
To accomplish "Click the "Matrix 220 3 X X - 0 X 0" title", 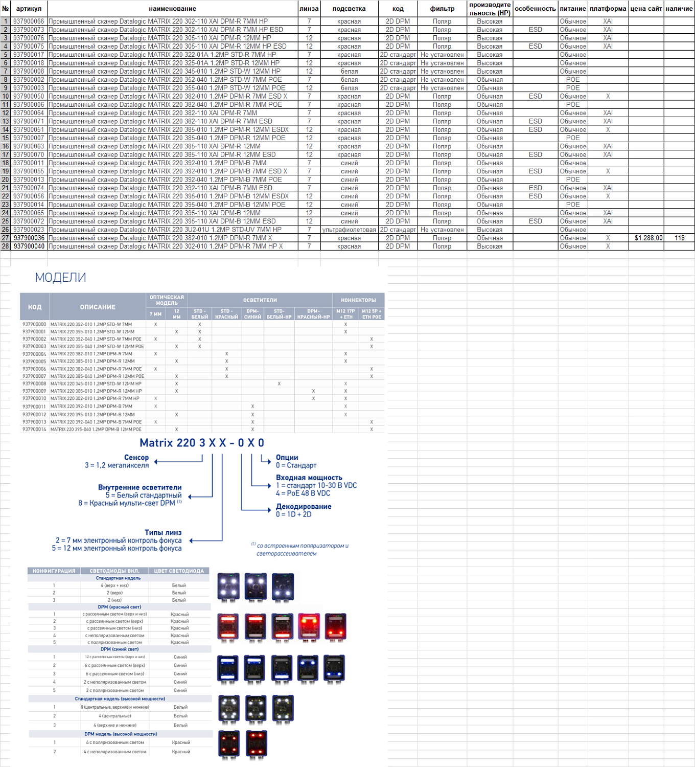I will point(202,443).
